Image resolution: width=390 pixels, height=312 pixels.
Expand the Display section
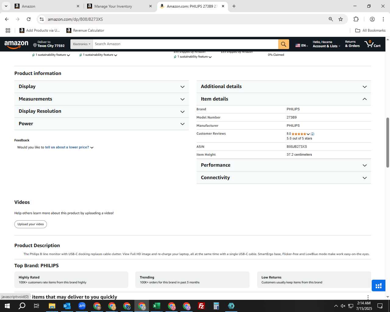pyautogui.click(x=101, y=87)
